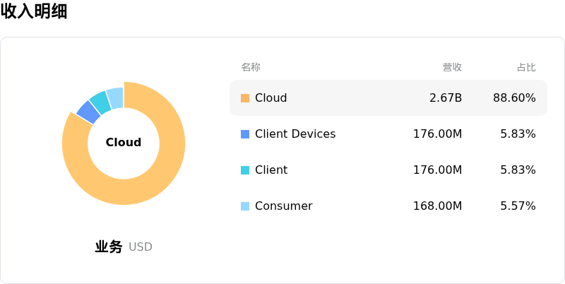The image size is (565, 284).
Task: Click the light blue Consumer legend swatch
Action: click(245, 206)
